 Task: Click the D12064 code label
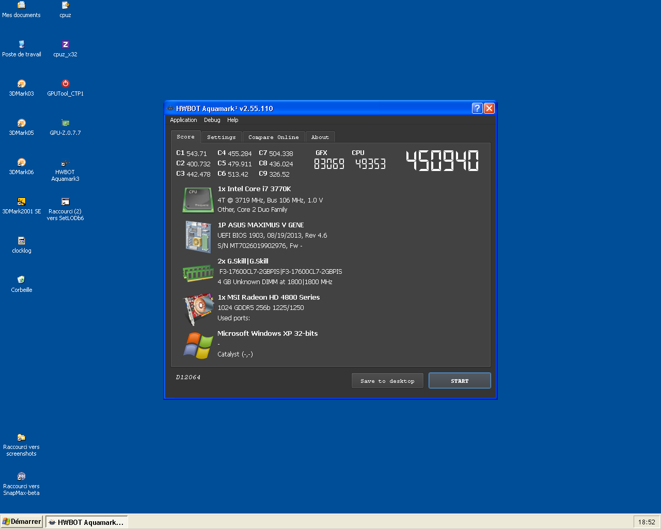pos(188,377)
